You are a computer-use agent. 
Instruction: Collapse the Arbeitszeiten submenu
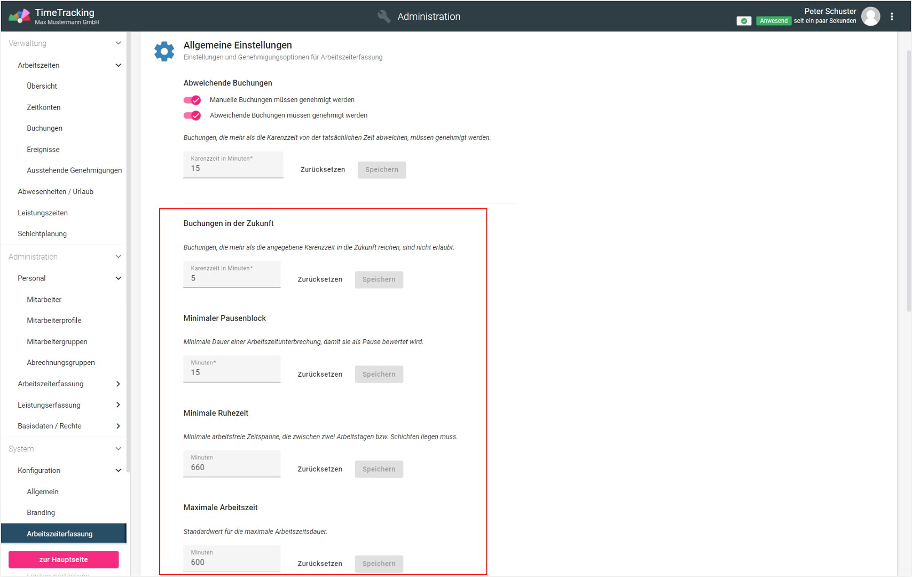tap(118, 65)
